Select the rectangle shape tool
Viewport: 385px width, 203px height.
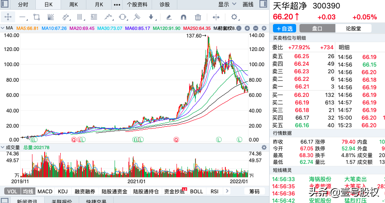pos(37,17)
